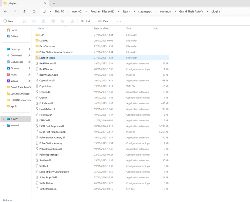The width and height of the screenshot is (250, 202).
Task: Click the Share icon in toolbar
Action: pyautogui.click(x=63, y=21)
